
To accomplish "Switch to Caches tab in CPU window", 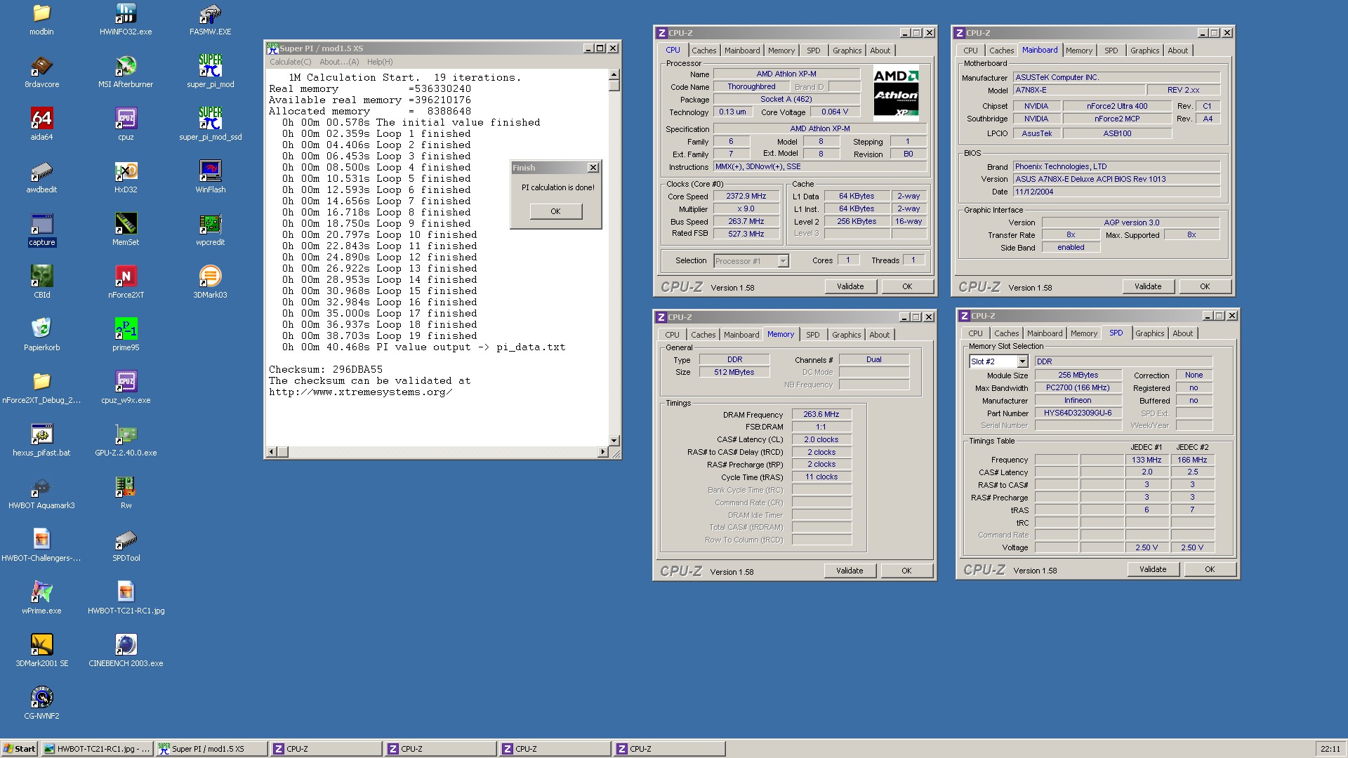I will [x=703, y=51].
